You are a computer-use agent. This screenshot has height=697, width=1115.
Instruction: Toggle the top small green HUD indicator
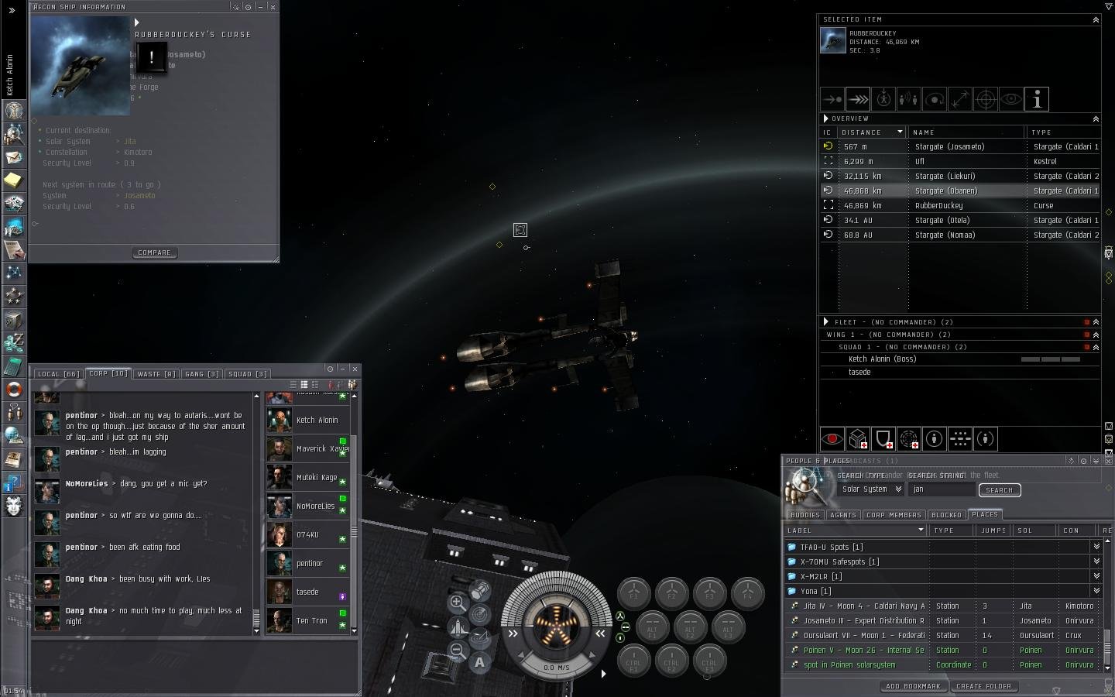(620, 616)
